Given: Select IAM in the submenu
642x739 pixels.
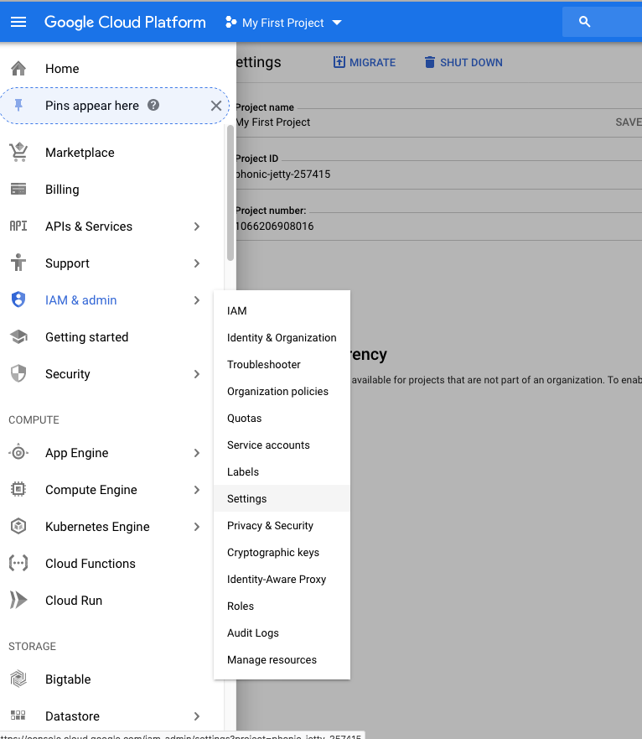Looking at the screenshot, I should tap(282, 310).
